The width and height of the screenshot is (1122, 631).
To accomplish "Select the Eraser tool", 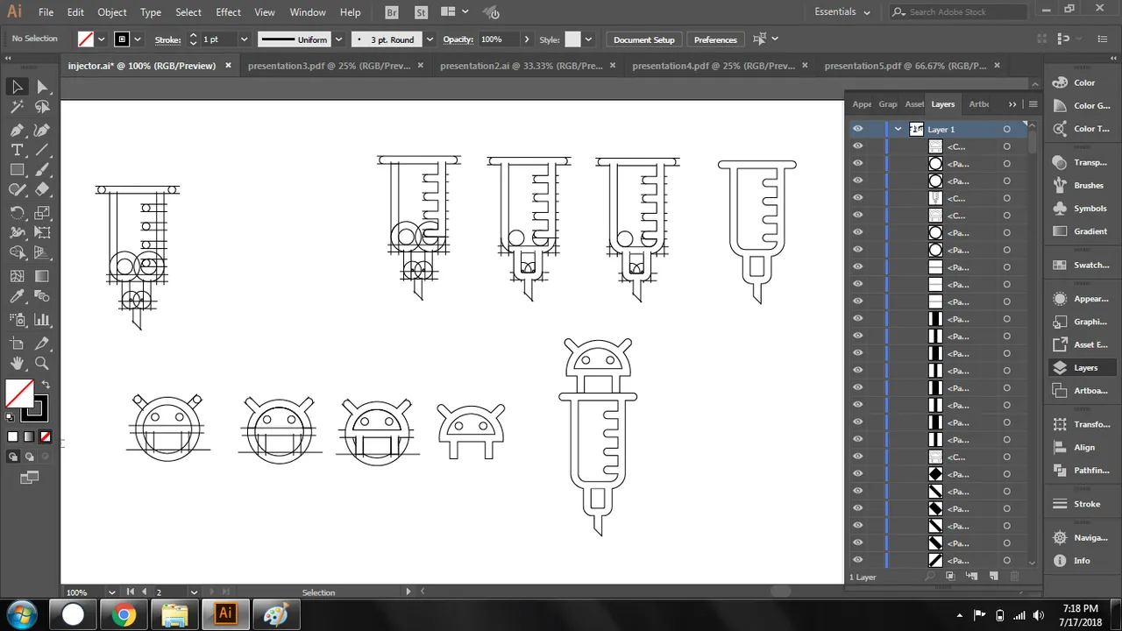I will tap(42, 190).
